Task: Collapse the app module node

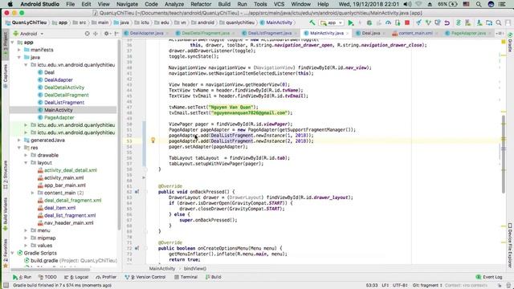Action: coord(13,43)
